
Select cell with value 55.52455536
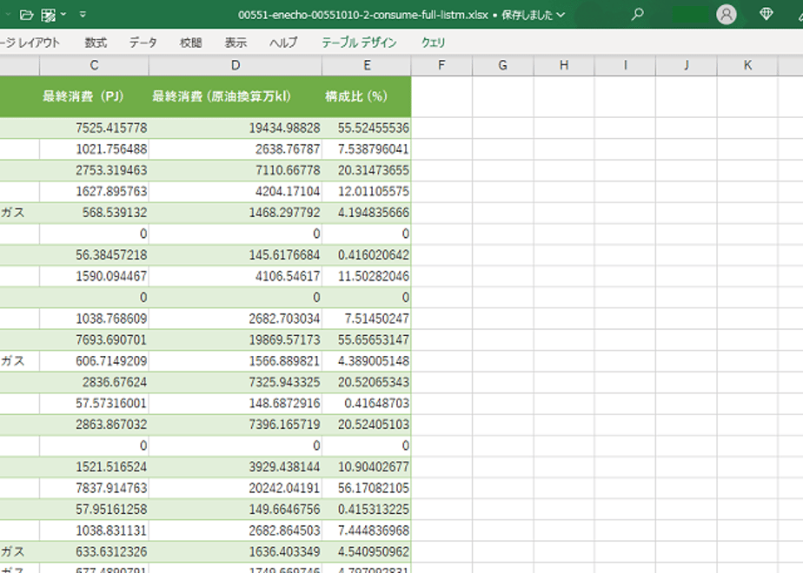367,128
